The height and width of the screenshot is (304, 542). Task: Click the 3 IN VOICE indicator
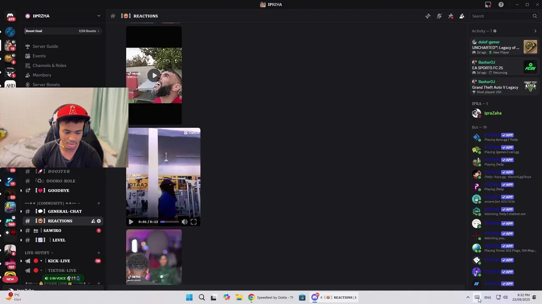click(x=63, y=278)
